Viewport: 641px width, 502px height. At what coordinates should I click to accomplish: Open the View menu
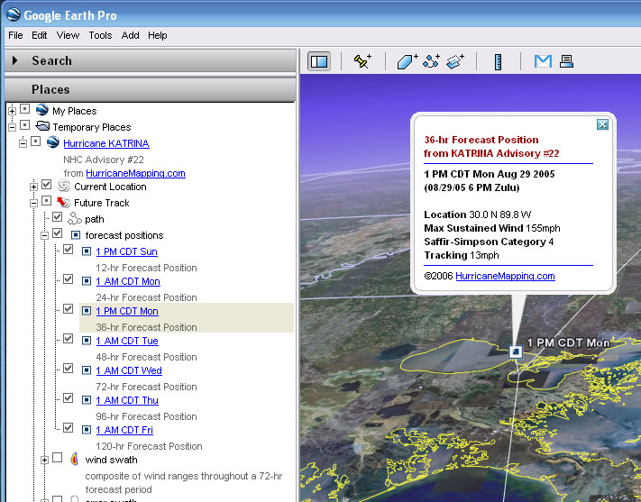(68, 35)
